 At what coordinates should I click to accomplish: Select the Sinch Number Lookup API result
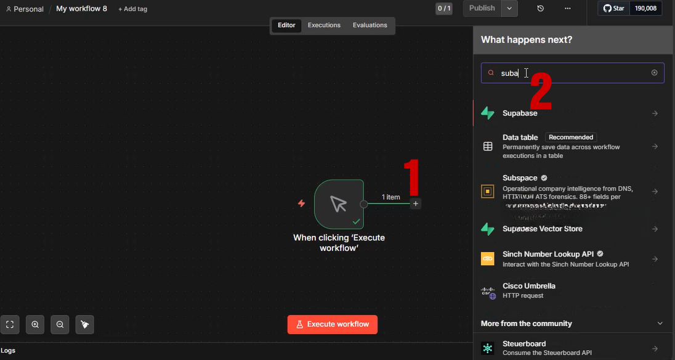click(x=574, y=259)
